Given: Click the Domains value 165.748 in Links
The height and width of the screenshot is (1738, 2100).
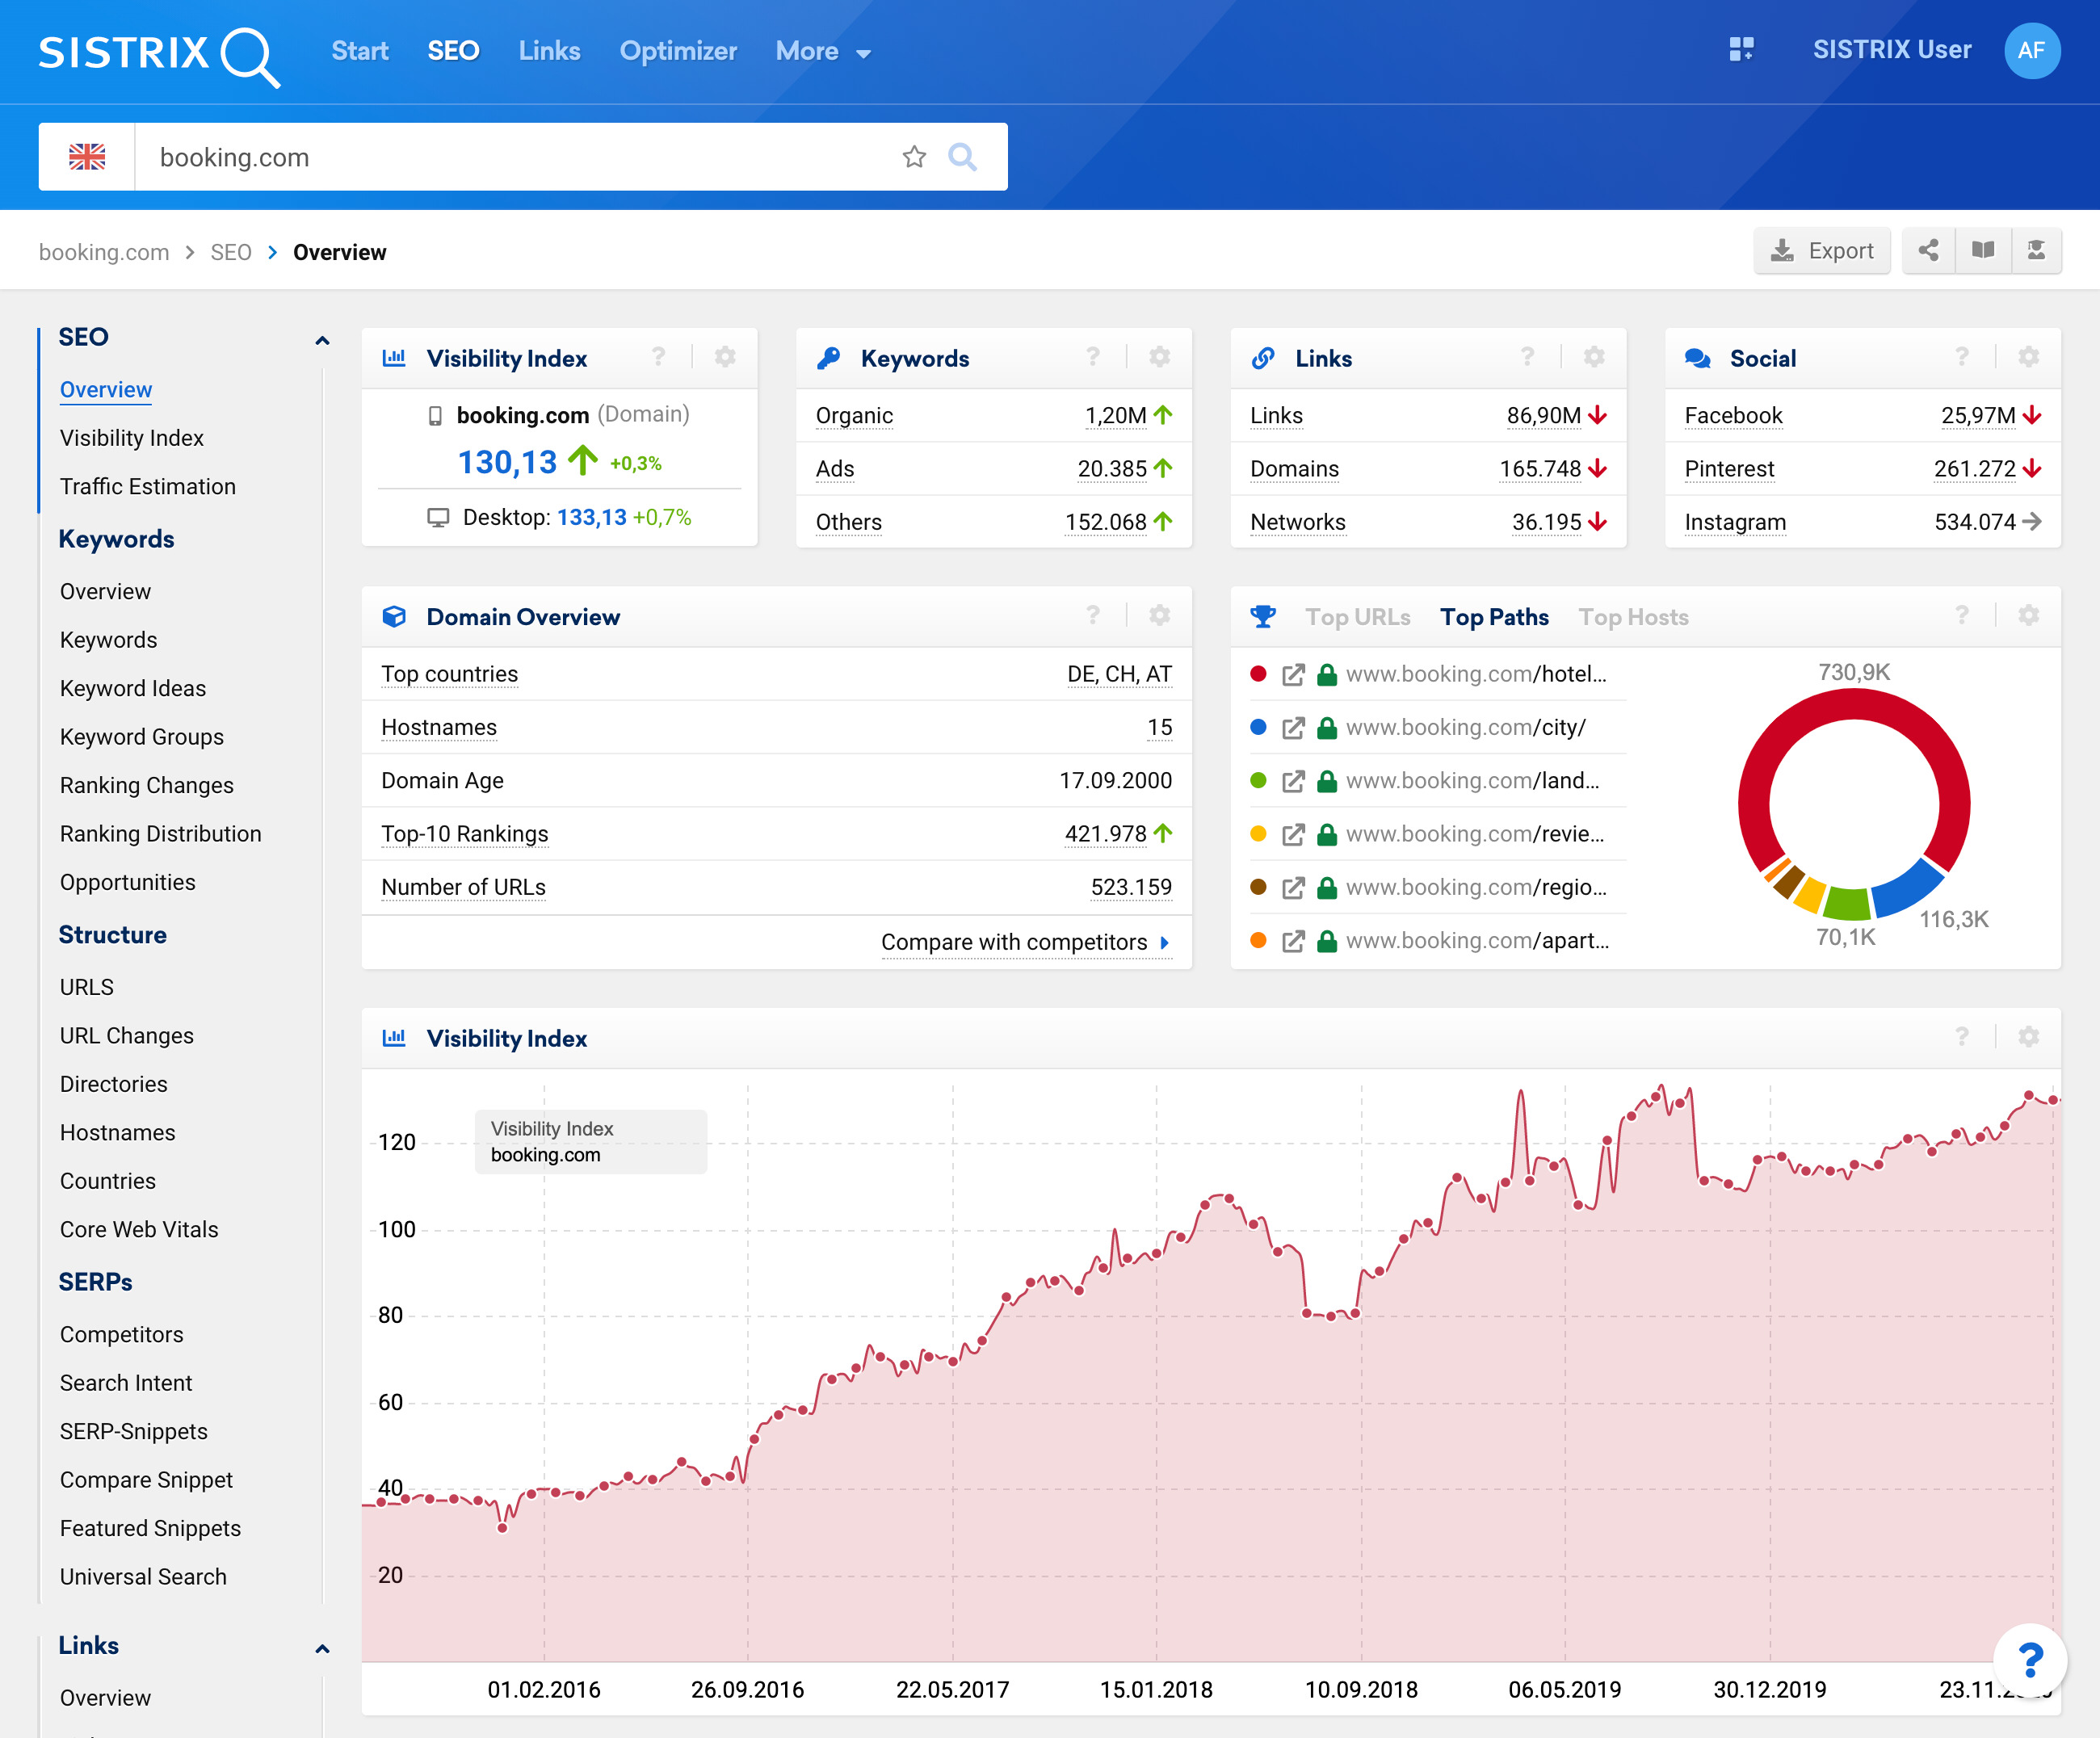Looking at the screenshot, I should point(1540,468).
